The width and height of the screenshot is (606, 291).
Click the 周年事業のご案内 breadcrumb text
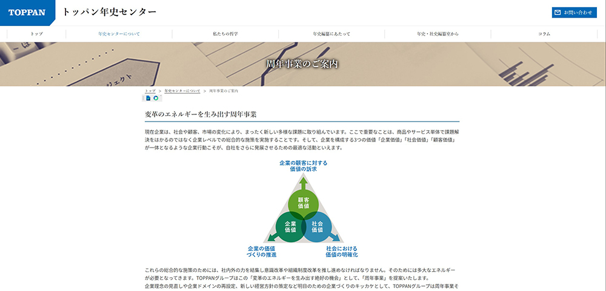[x=224, y=91]
